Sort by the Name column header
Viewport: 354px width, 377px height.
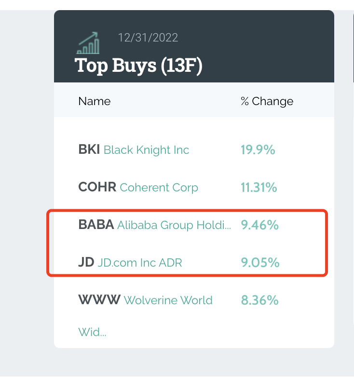pyautogui.click(x=95, y=101)
